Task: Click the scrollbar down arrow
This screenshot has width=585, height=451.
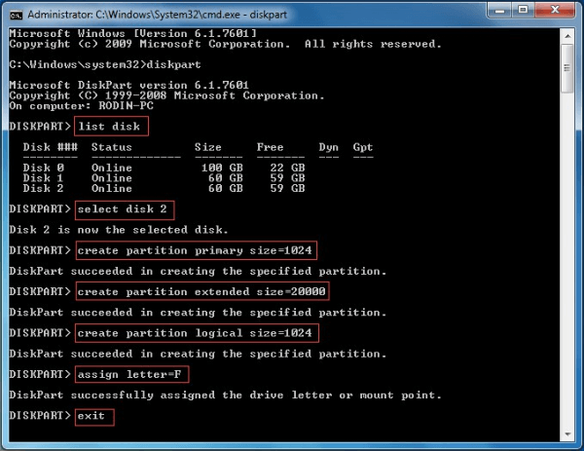Action: point(567,434)
